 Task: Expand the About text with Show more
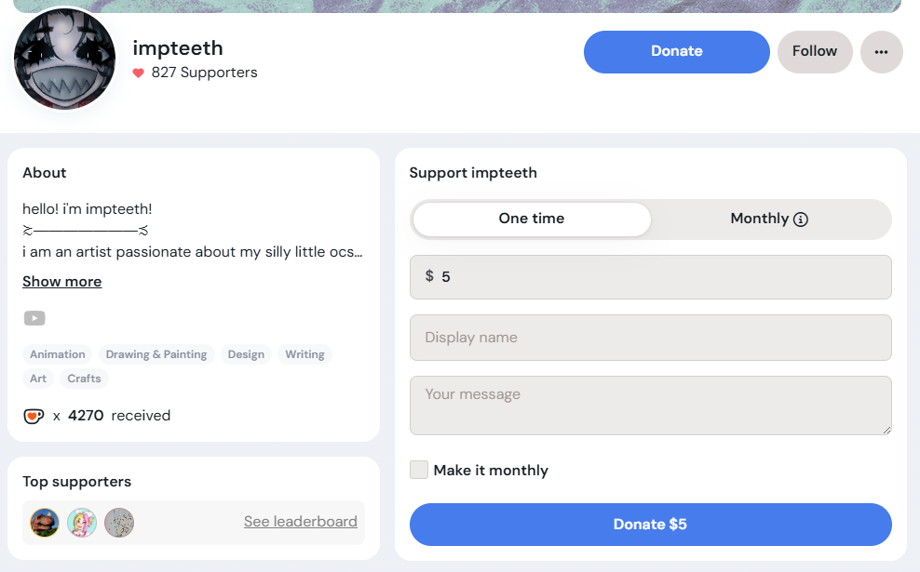point(62,282)
